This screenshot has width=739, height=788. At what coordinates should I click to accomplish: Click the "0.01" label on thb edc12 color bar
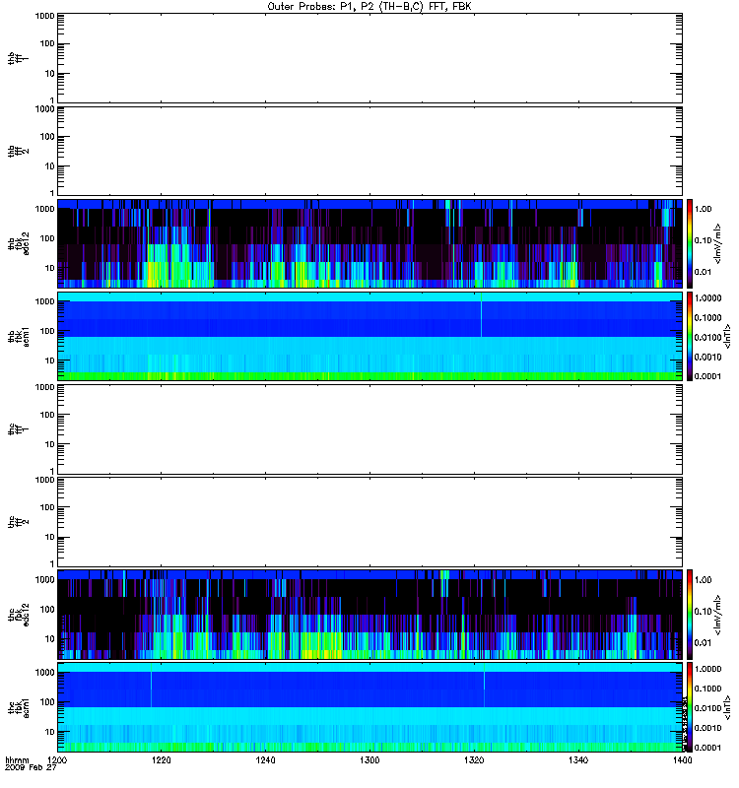704,272
